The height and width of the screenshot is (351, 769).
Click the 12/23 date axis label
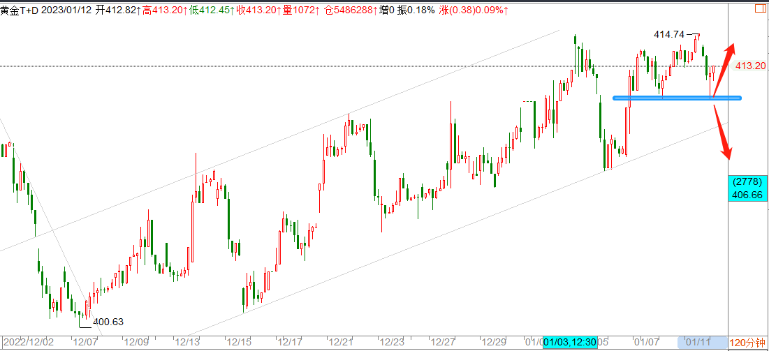click(391, 342)
